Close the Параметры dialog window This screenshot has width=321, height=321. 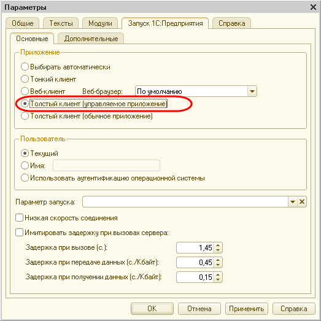tap(313, 7)
